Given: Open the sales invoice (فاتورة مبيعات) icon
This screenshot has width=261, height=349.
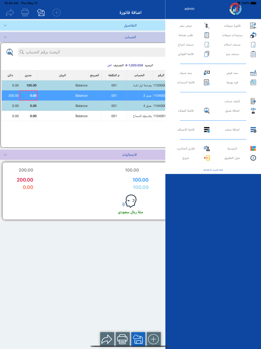Looking at the screenshot, I should [x=253, y=26].
